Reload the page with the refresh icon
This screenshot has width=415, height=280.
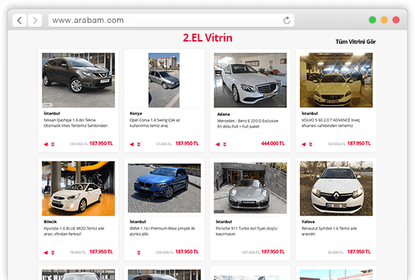click(287, 20)
